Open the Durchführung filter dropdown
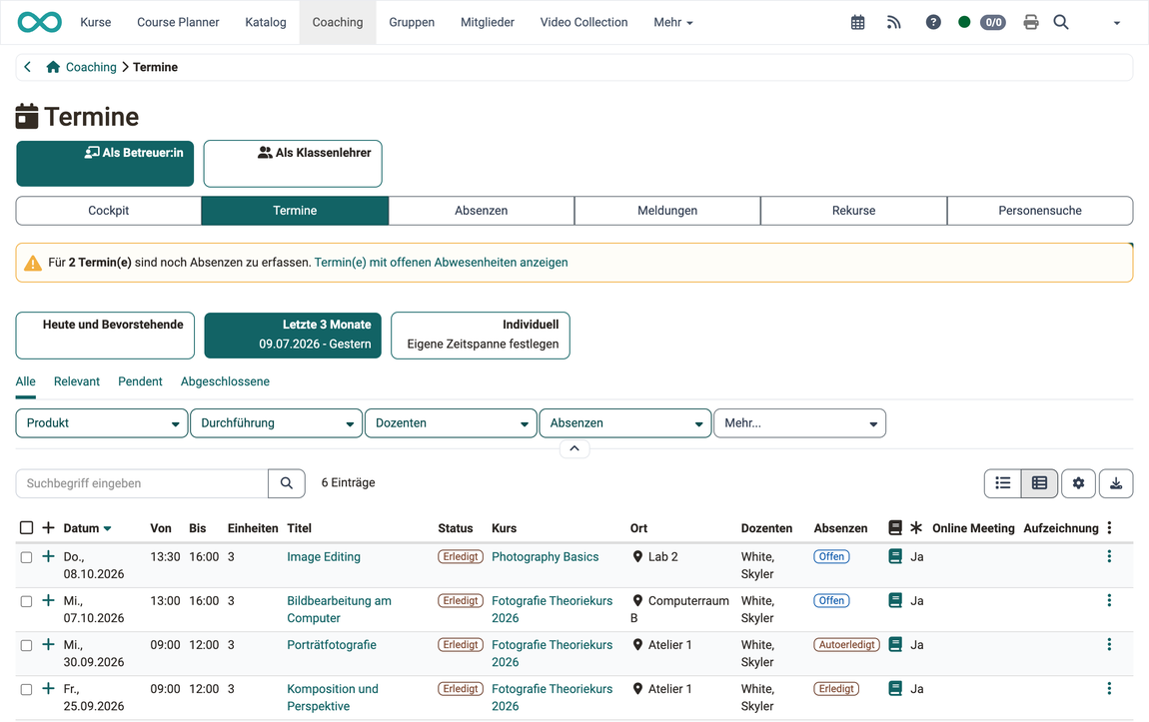Viewport: 1149px width, 722px height. pos(276,423)
